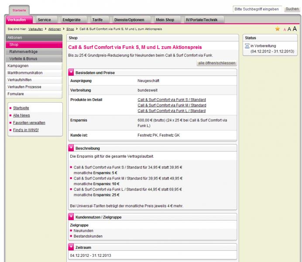Click the 'Neugeschäft' value
Viewport: 302px width, 262px height.
coord(148,81)
